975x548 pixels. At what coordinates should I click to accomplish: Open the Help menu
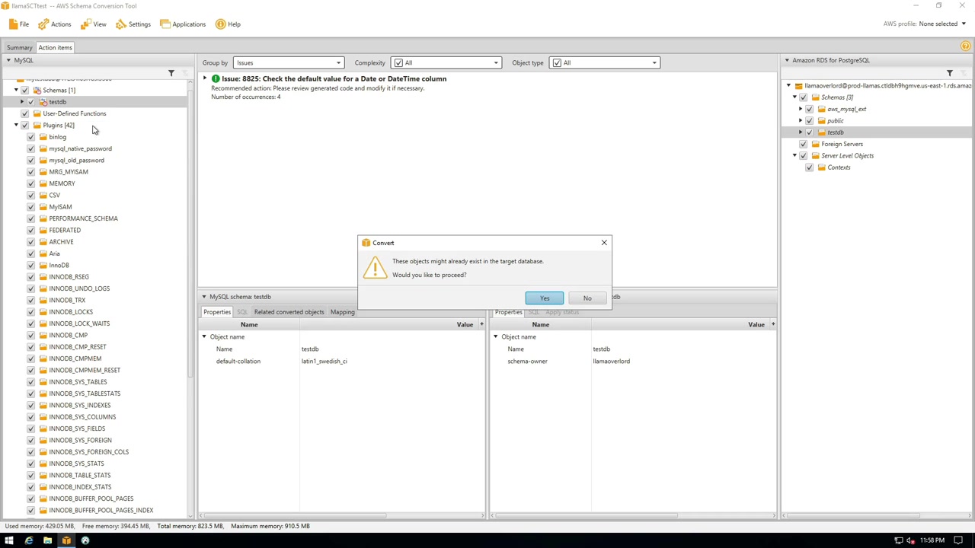pos(228,24)
